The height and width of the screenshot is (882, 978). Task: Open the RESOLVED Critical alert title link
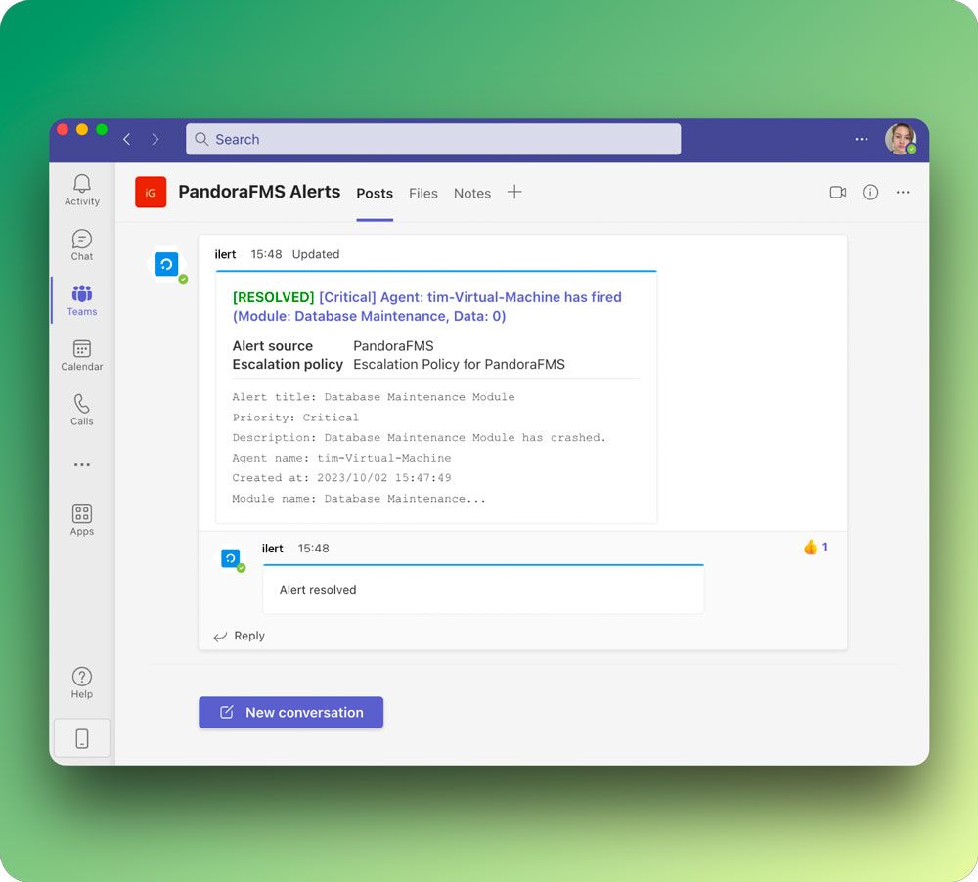click(x=426, y=306)
